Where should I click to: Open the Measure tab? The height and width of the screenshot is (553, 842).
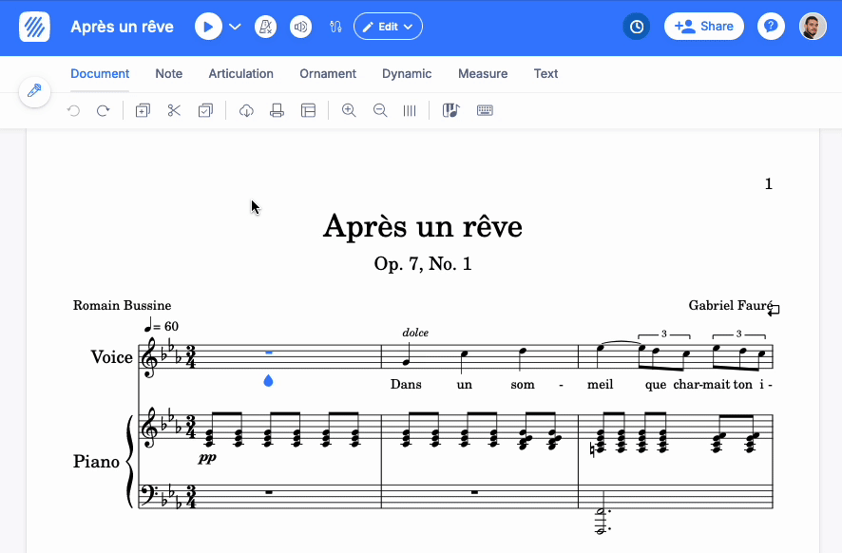(x=483, y=73)
